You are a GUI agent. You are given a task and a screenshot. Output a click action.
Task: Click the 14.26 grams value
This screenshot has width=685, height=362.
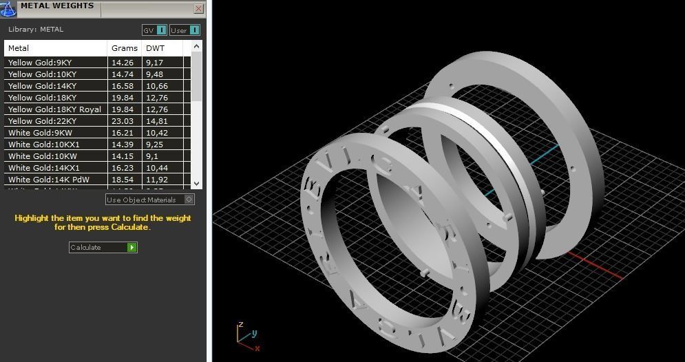pyautogui.click(x=123, y=63)
